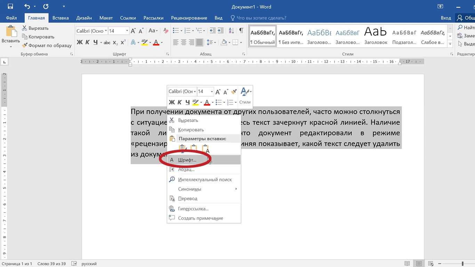Click Redo/Repeat icon in quick access toolbar
Image resolution: width=475 pixels, height=267 pixels.
(46, 7)
